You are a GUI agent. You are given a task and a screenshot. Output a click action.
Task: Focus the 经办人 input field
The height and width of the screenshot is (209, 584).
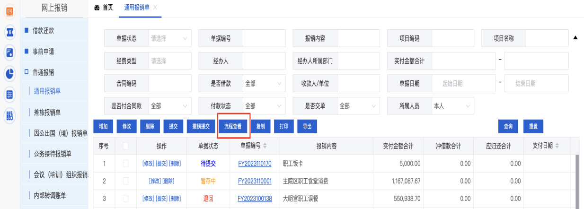tap(264, 61)
